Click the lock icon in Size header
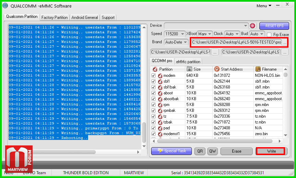 tap(189, 69)
